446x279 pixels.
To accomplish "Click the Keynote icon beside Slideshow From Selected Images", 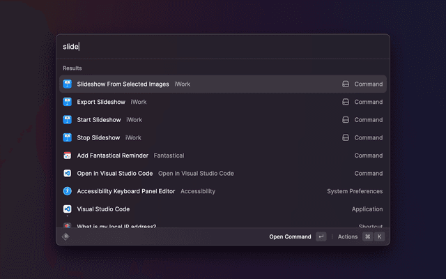I will pos(68,84).
